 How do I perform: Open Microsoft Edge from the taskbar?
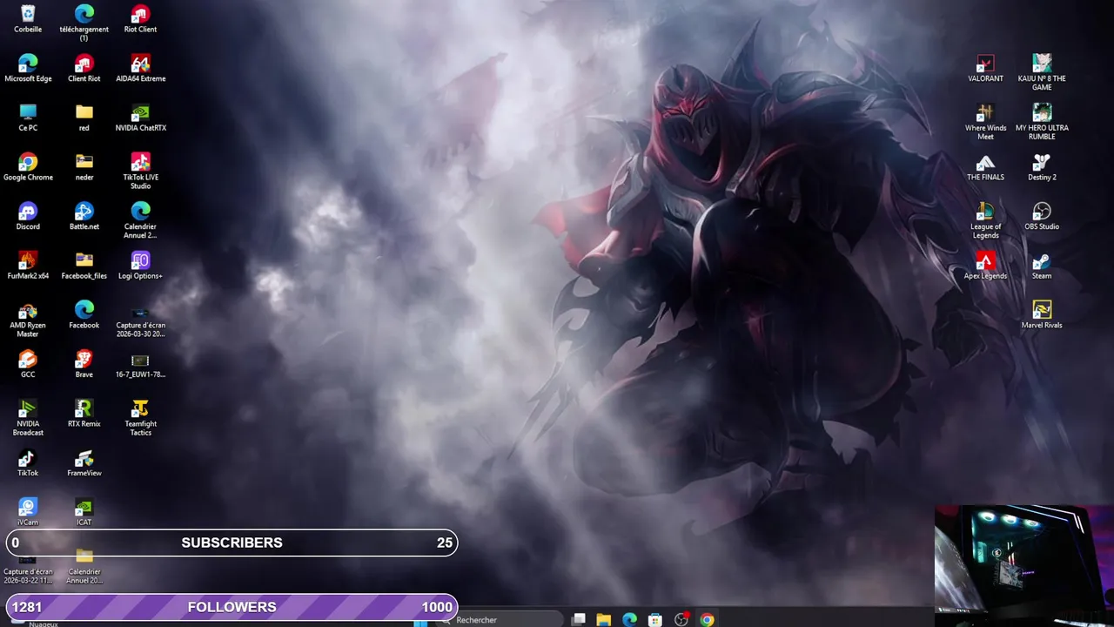tap(629, 620)
